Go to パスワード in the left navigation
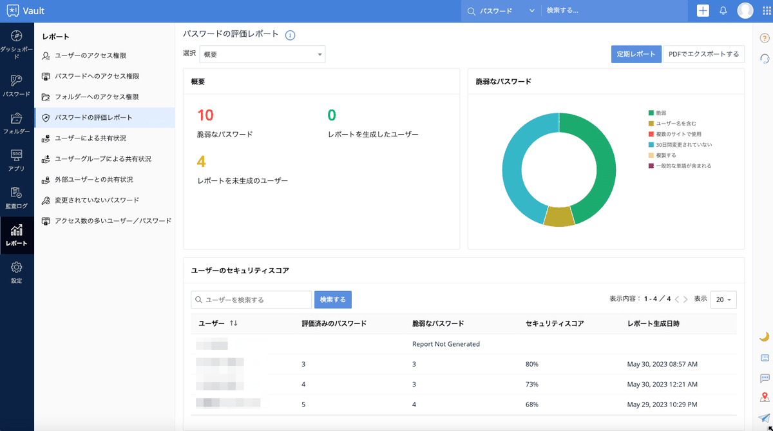Screen dimensions: 773x431 (x=17, y=85)
